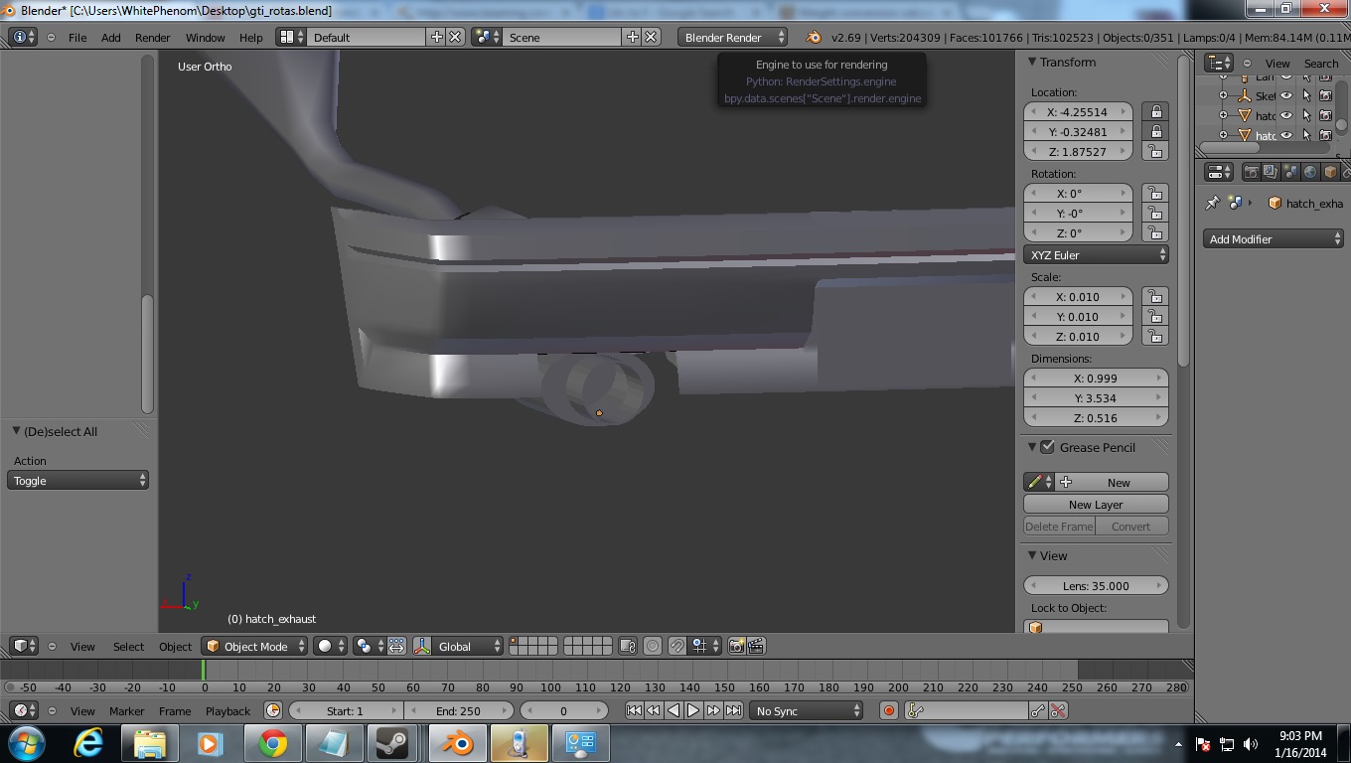This screenshot has height=763, width=1351.
Task: Open the Render Layers properties tab
Action: pyautogui.click(x=1271, y=172)
